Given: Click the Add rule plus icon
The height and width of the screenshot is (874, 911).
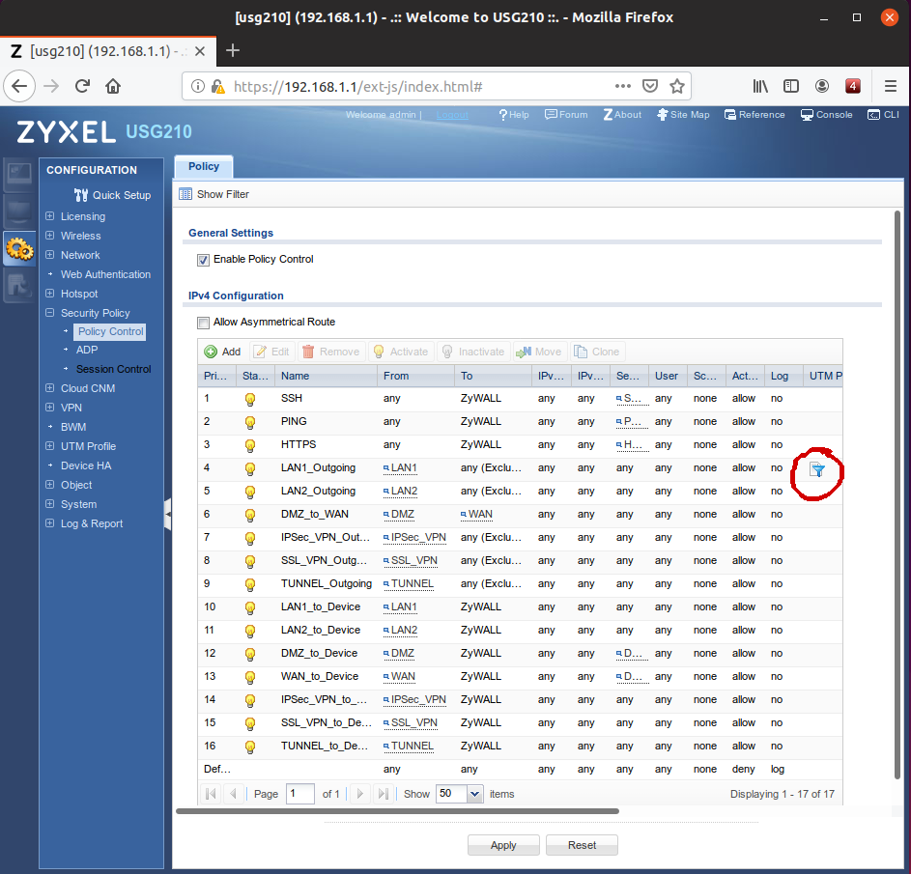Looking at the screenshot, I should point(211,352).
